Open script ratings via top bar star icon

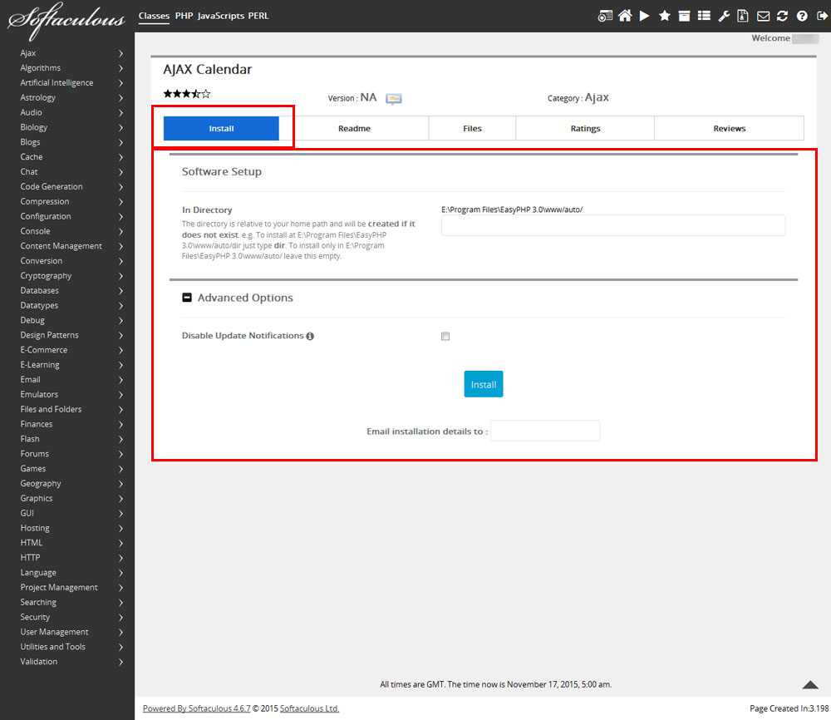pyautogui.click(x=665, y=16)
